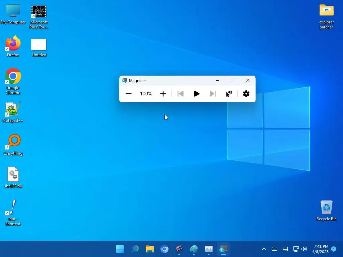The image size is (343, 257).
Task: Start reading with the Magnifier play button
Action: 196,94
